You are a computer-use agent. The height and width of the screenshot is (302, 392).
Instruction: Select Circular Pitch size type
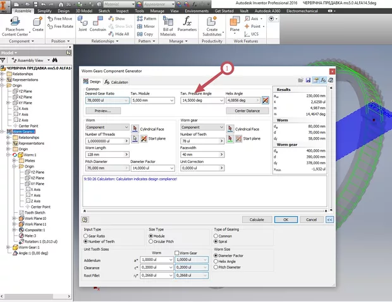[x=151, y=241]
